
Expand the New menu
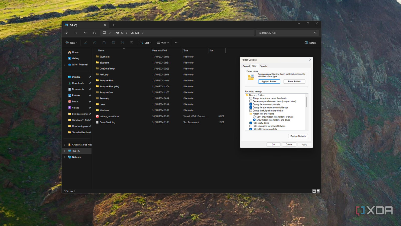pyautogui.click(x=71, y=43)
